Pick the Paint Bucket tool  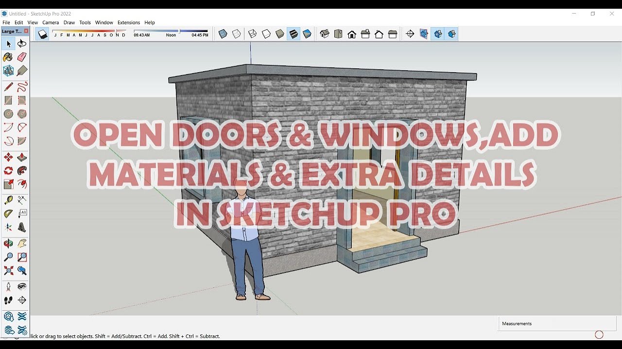[x=8, y=57]
